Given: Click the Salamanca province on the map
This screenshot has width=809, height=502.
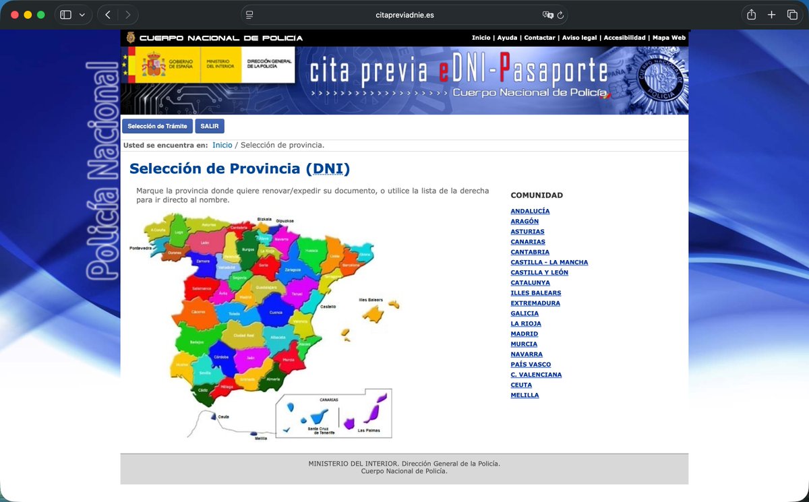Looking at the screenshot, I should click(x=202, y=288).
